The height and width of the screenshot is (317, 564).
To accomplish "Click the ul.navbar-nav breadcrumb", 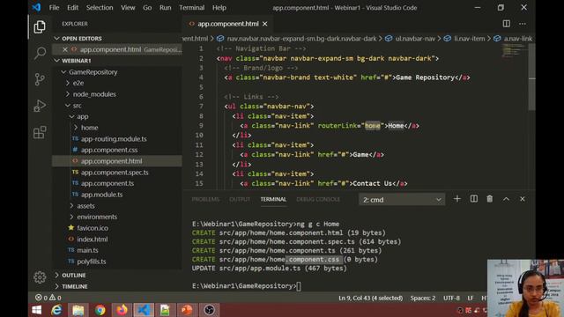I will pos(415,39).
